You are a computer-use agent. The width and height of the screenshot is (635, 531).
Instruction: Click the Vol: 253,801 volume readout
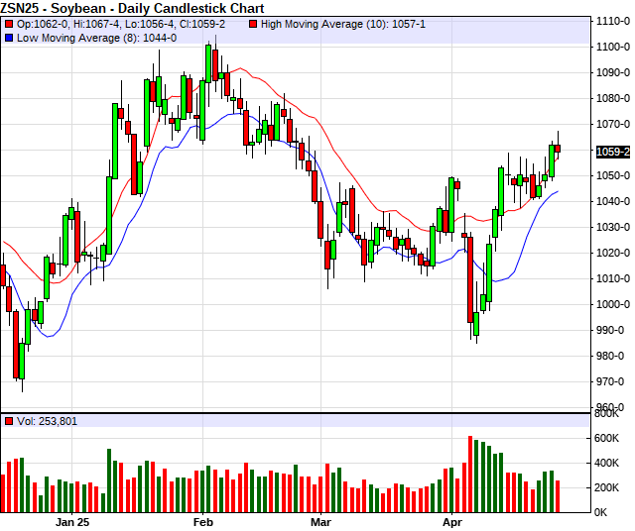coord(47,421)
